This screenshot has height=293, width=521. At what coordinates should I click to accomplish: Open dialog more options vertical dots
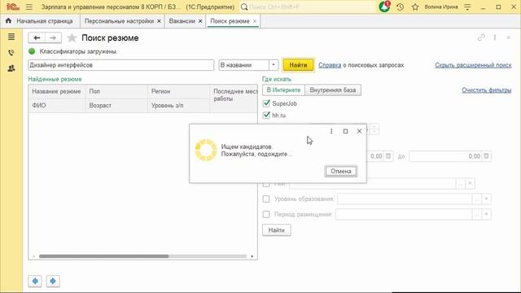coord(331,131)
